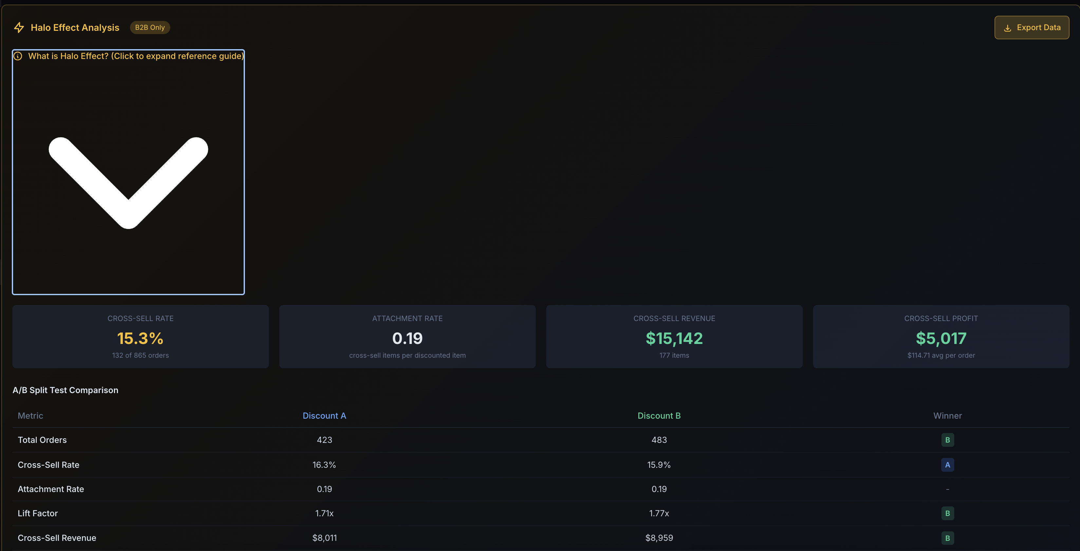Click the Discount B column header
The height and width of the screenshot is (551, 1080).
[x=659, y=416]
